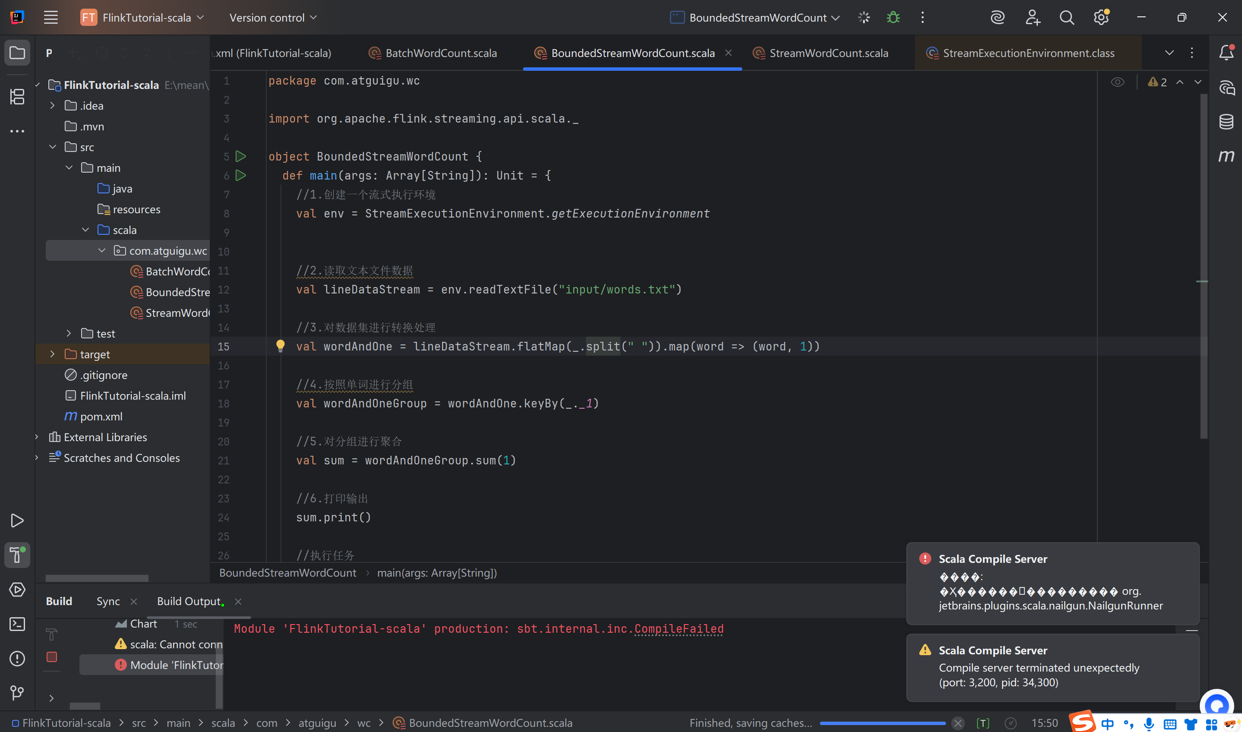Stop the build with the red square
The width and height of the screenshot is (1242, 732).
[x=52, y=657]
